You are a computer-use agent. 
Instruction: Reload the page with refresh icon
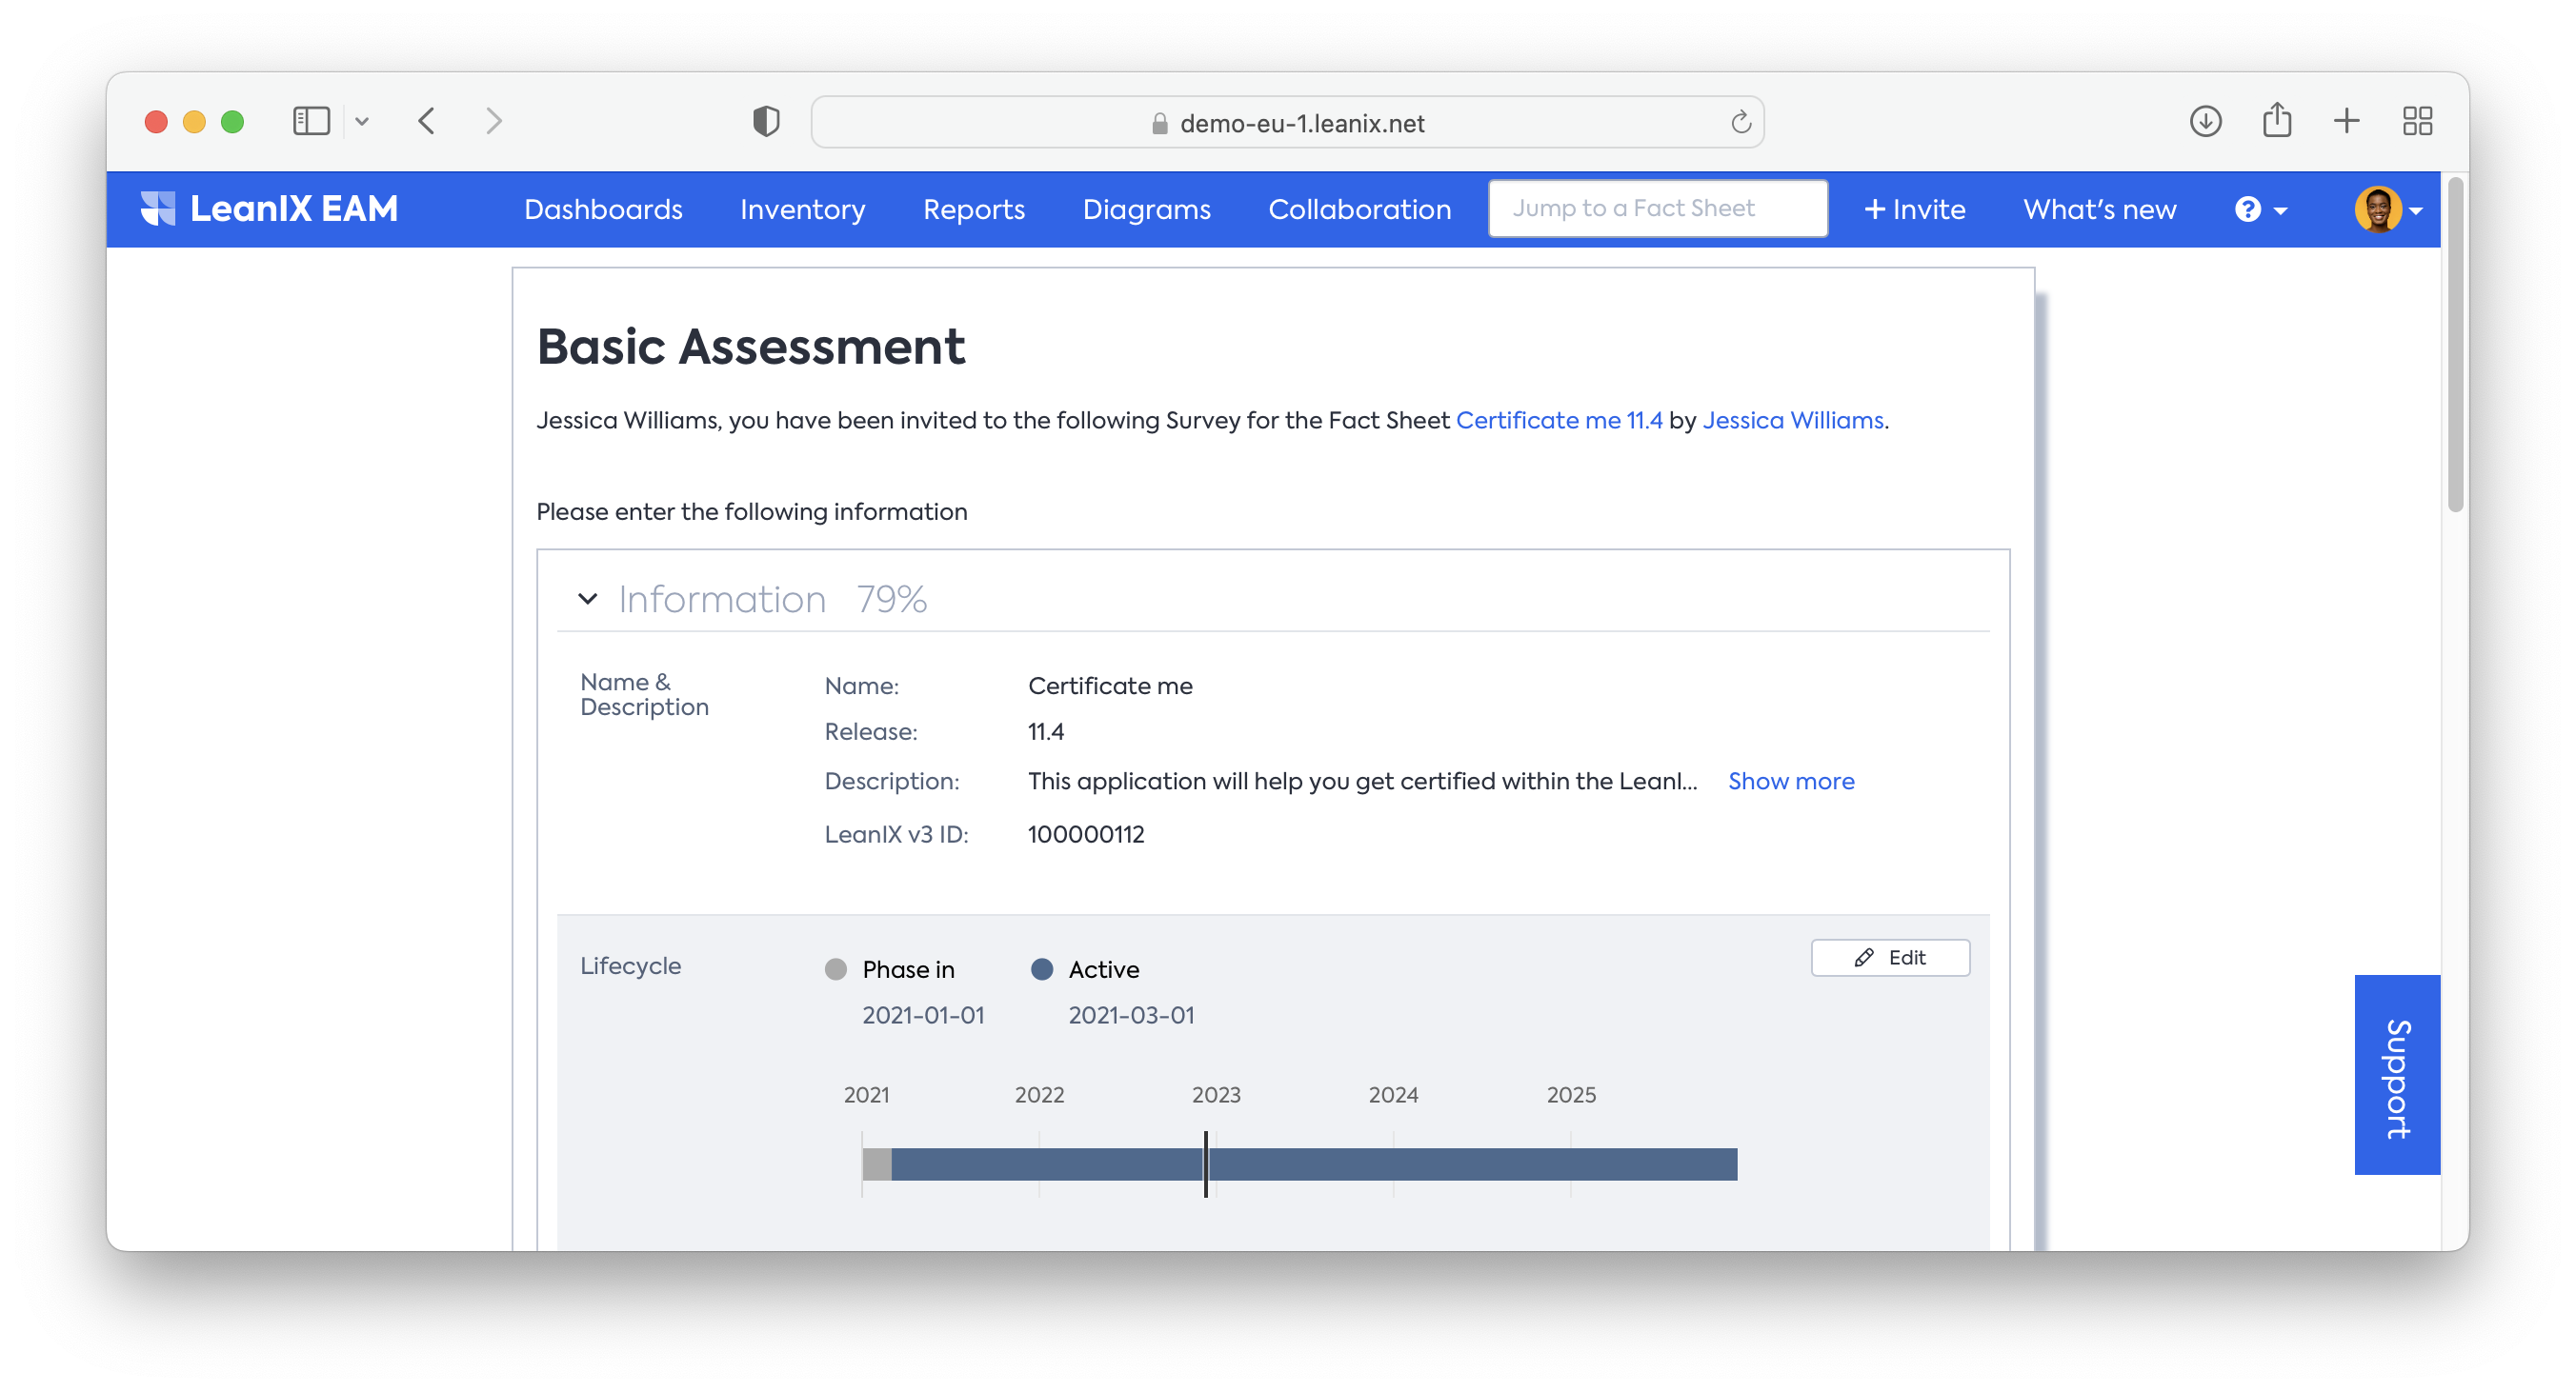[1740, 123]
